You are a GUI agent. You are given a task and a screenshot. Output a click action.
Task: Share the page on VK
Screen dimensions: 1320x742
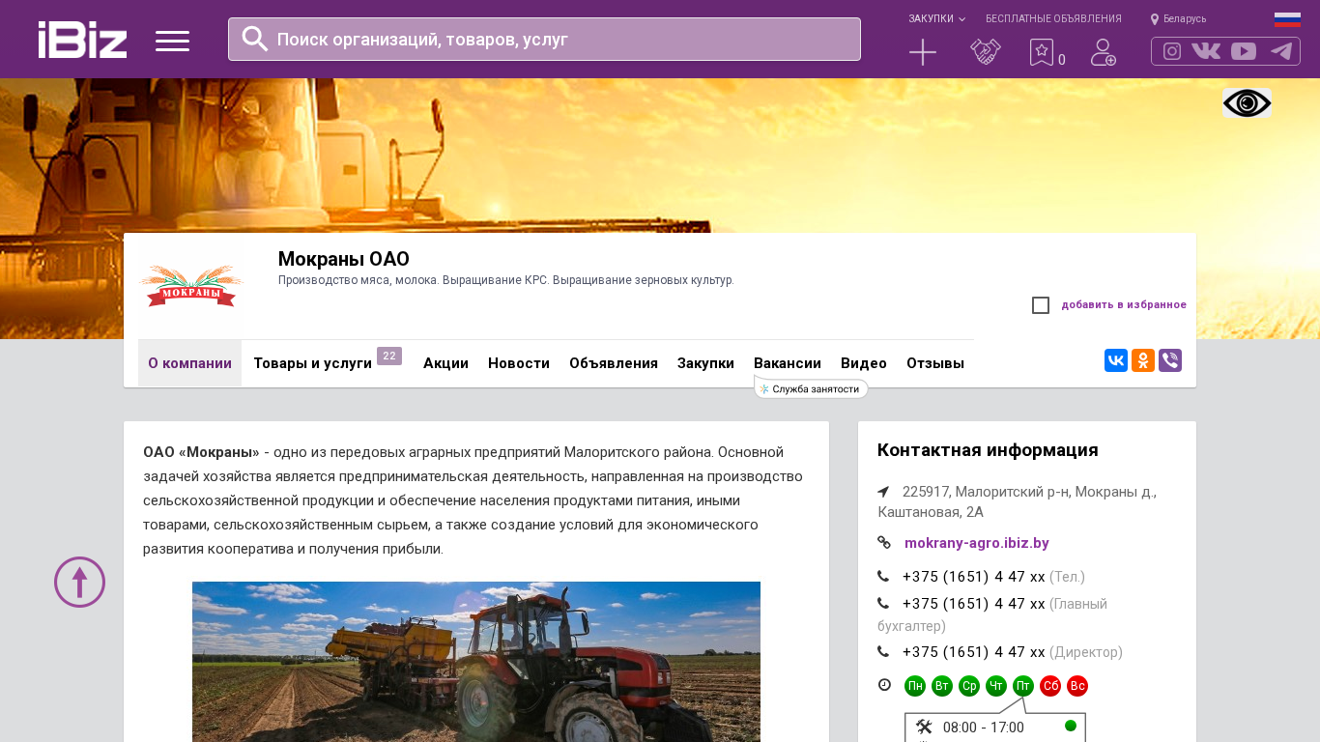point(1116,360)
